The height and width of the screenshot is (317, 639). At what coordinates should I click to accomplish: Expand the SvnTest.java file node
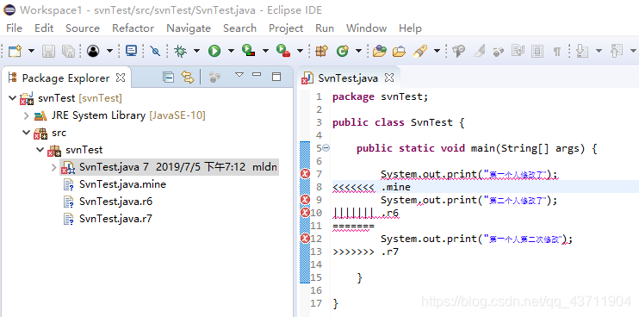(53, 167)
